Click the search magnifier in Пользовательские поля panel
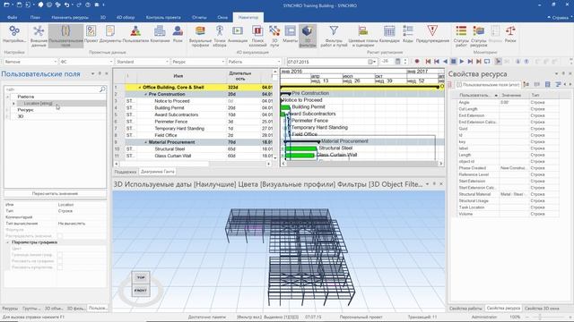The width and height of the screenshot is (574, 322). click(x=102, y=89)
